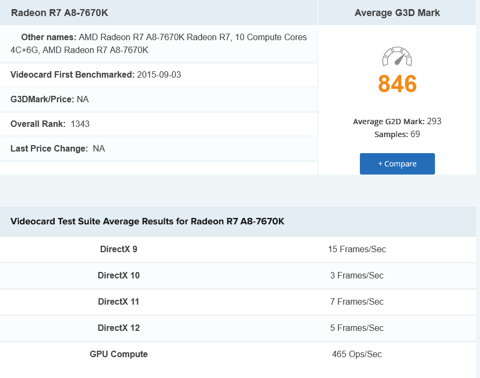Image resolution: width=480 pixels, height=378 pixels.
Task: Click the speedometer gauge icon
Action: [397, 57]
